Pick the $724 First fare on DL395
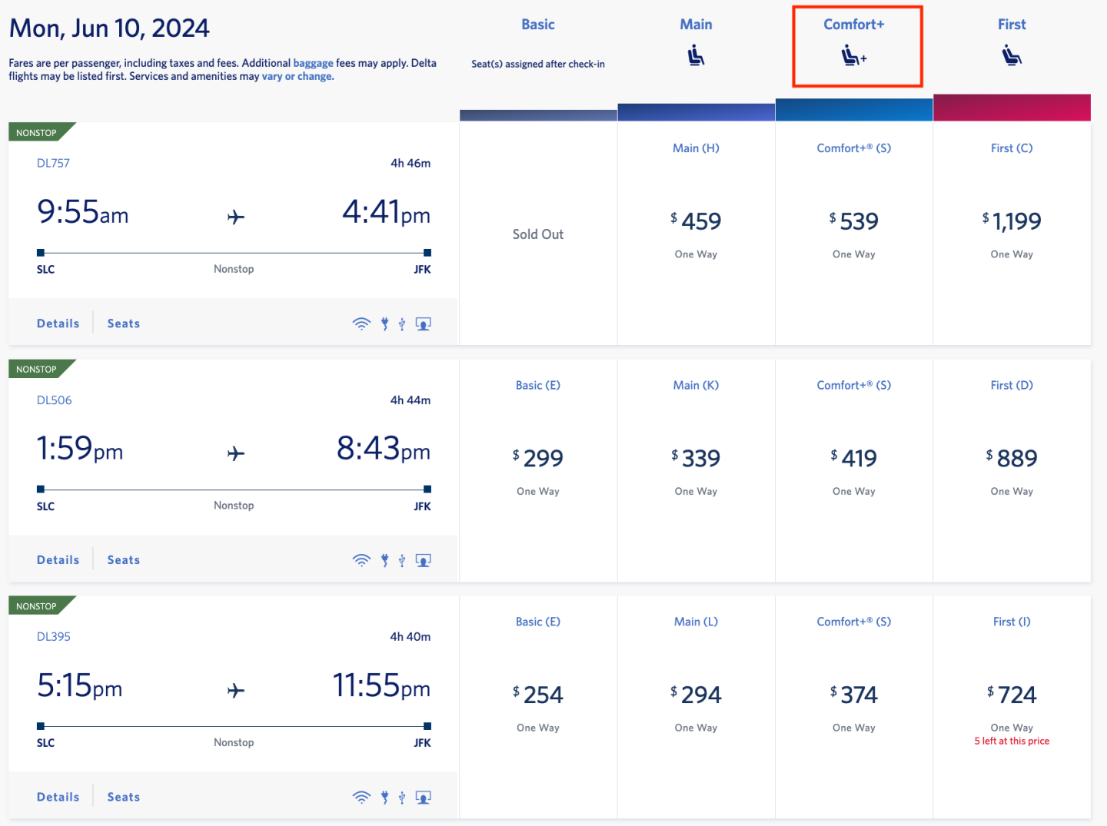The image size is (1107, 826). [x=1012, y=695]
